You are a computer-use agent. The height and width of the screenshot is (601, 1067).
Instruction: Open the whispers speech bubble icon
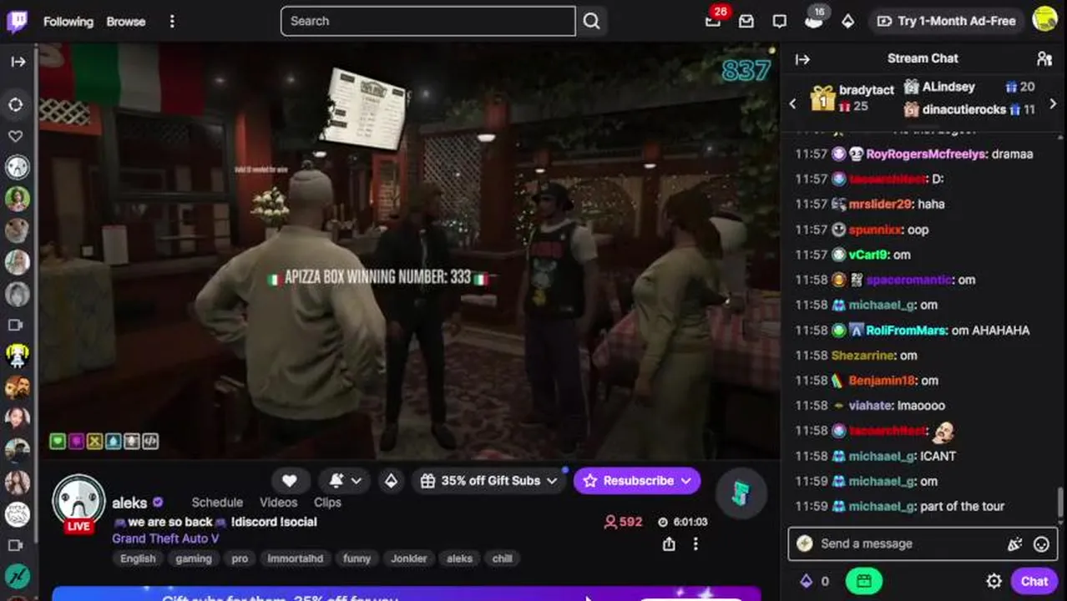pos(780,22)
